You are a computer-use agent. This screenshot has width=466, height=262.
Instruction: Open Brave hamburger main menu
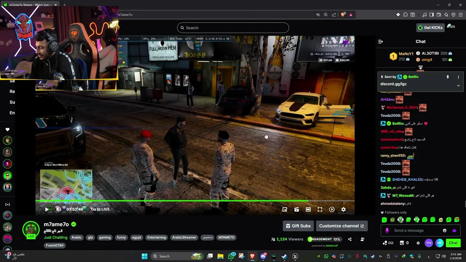tap(461, 15)
